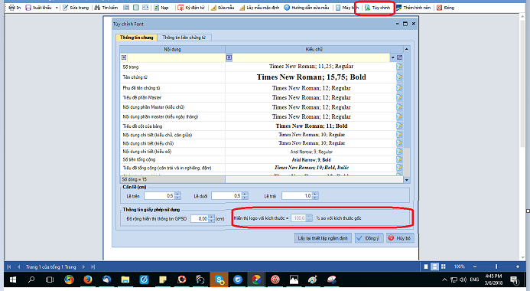Click Lấy mẫu mặc định toolbar button
The height and width of the screenshot is (291, 530).
click(x=259, y=8)
